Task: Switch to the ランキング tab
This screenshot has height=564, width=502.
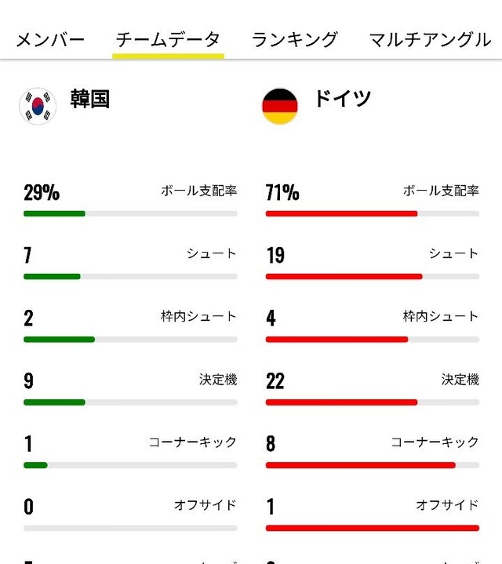Action: pos(295,39)
